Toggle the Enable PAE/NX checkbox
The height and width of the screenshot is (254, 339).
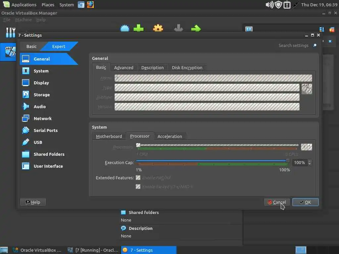coord(138,178)
